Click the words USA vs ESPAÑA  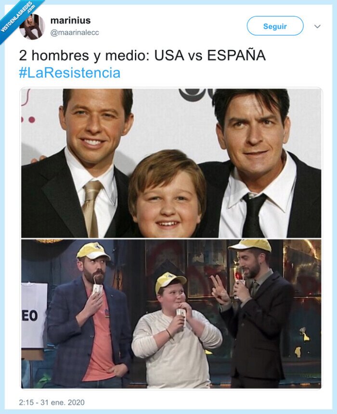click(210, 55)
